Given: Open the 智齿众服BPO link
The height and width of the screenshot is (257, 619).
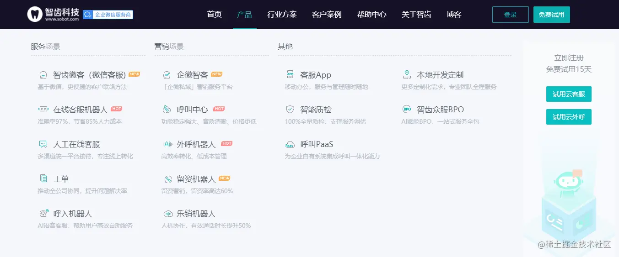Looking at the screenshot, I should point(440,110).
